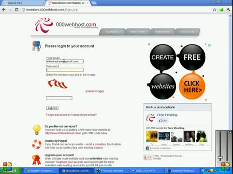This screenshot has width=233, height=174.
Task: Click the reload image link
Action: [95, 91]
